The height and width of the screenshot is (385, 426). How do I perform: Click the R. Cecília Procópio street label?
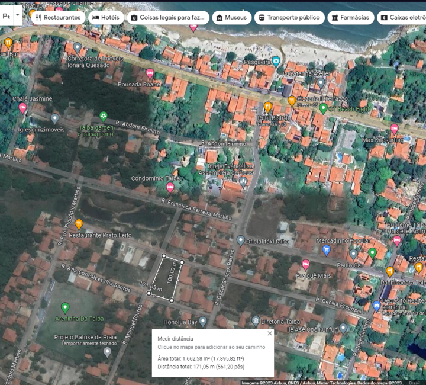coord(338,306)
